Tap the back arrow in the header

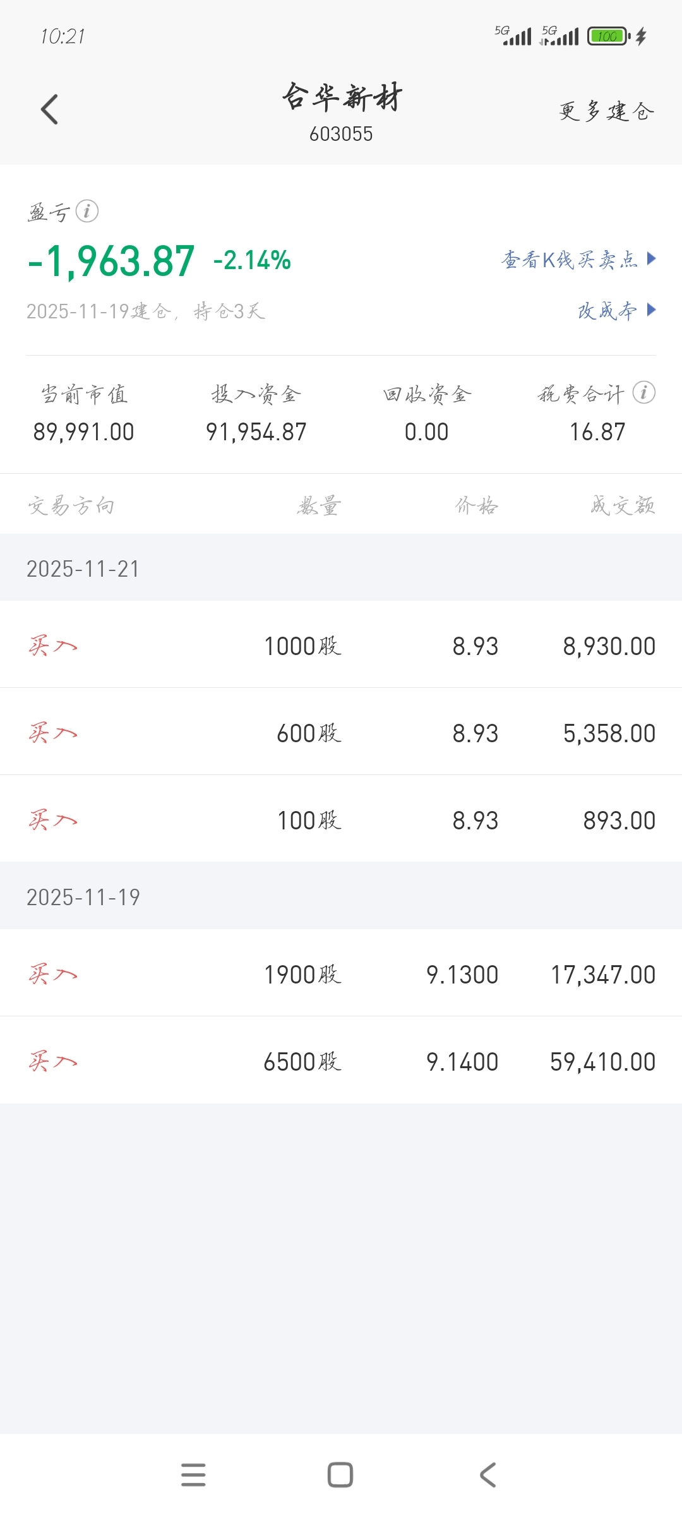click(x=49, y=109)
